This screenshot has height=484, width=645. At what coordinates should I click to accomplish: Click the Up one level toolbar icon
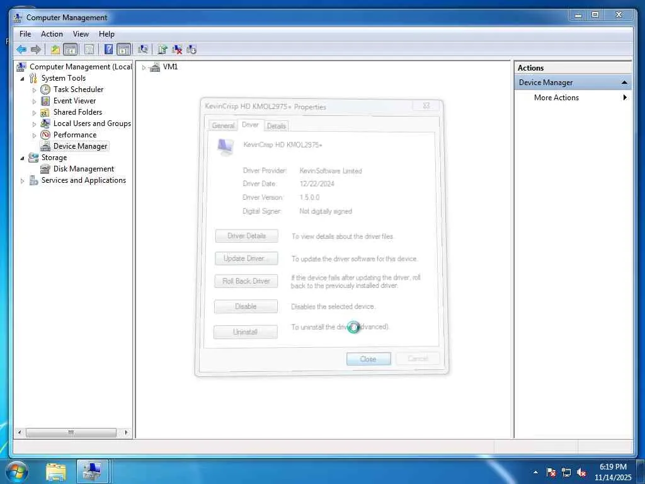click(55, 50)
